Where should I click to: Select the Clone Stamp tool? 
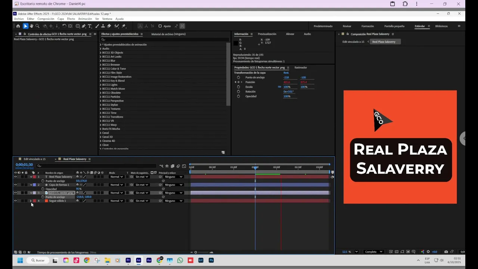[x=103, y=26]
